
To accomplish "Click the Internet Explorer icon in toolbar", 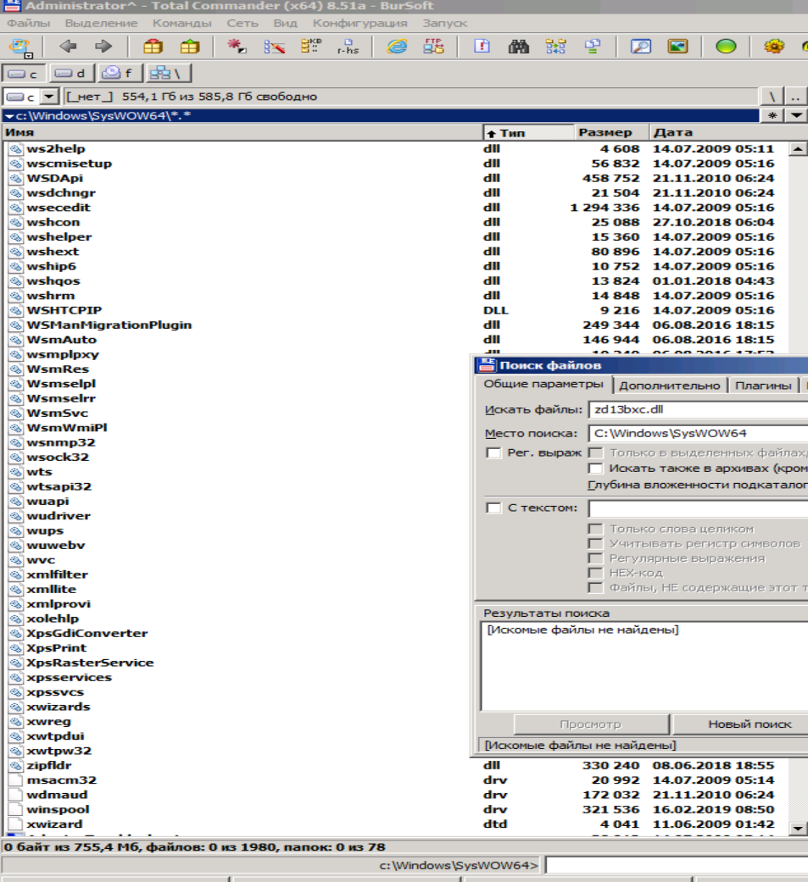I will click(x=397, y=46).
